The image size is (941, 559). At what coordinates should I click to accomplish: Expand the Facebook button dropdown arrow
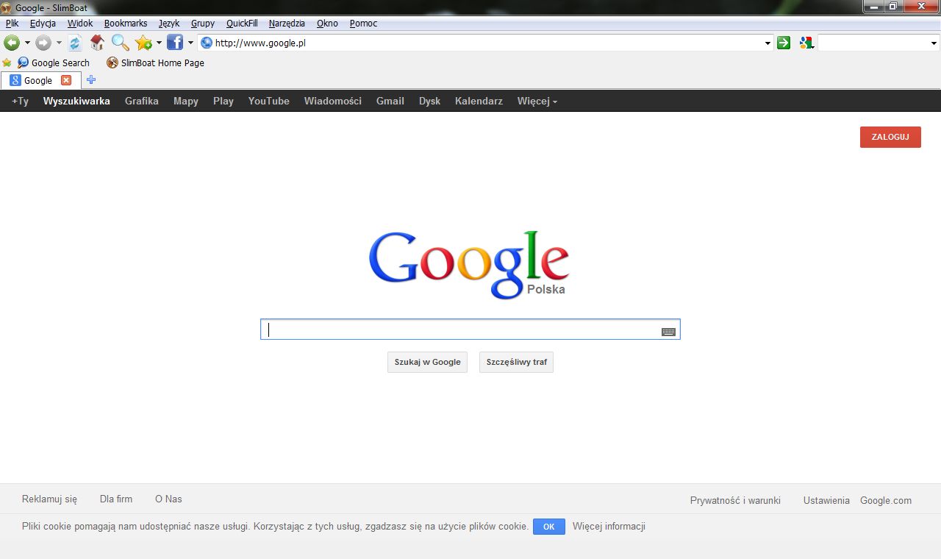[190, 43]
